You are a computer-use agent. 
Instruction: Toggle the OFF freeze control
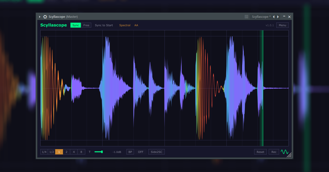pos(140,152)
